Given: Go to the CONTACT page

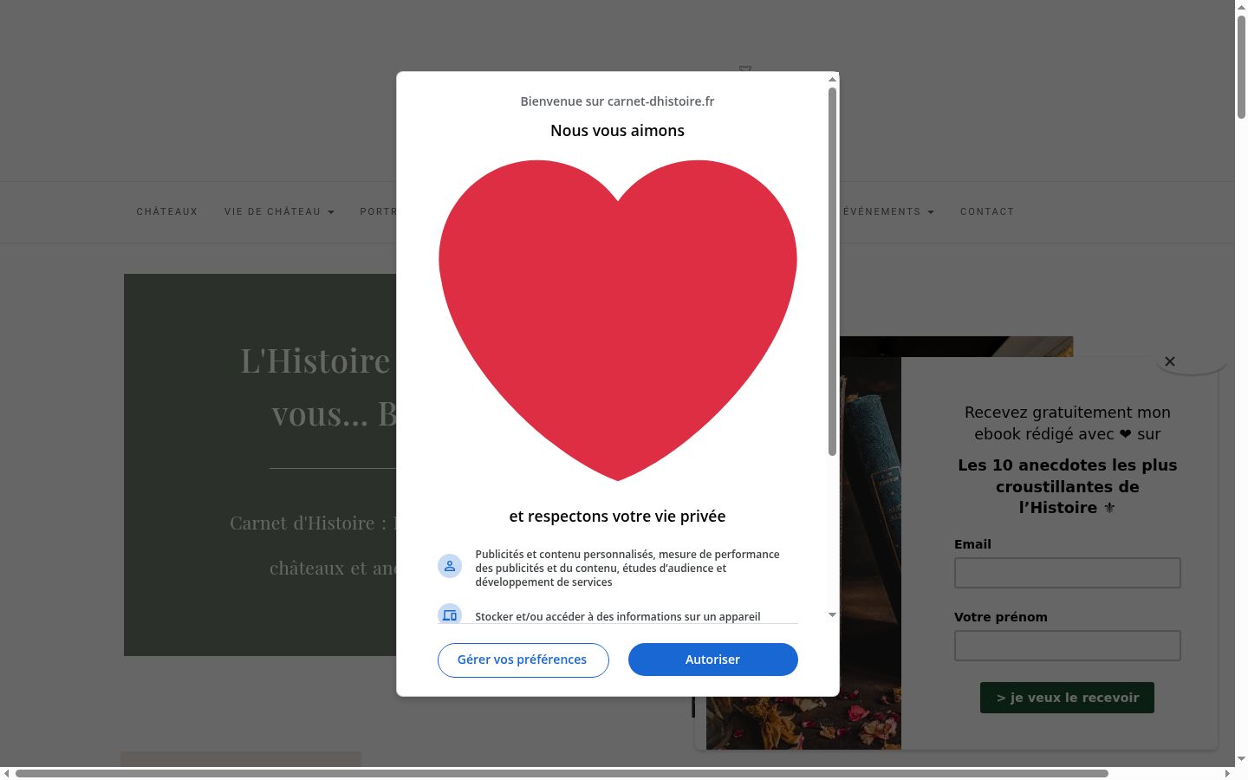Looking at the screenshot, I should click(987, 211).
